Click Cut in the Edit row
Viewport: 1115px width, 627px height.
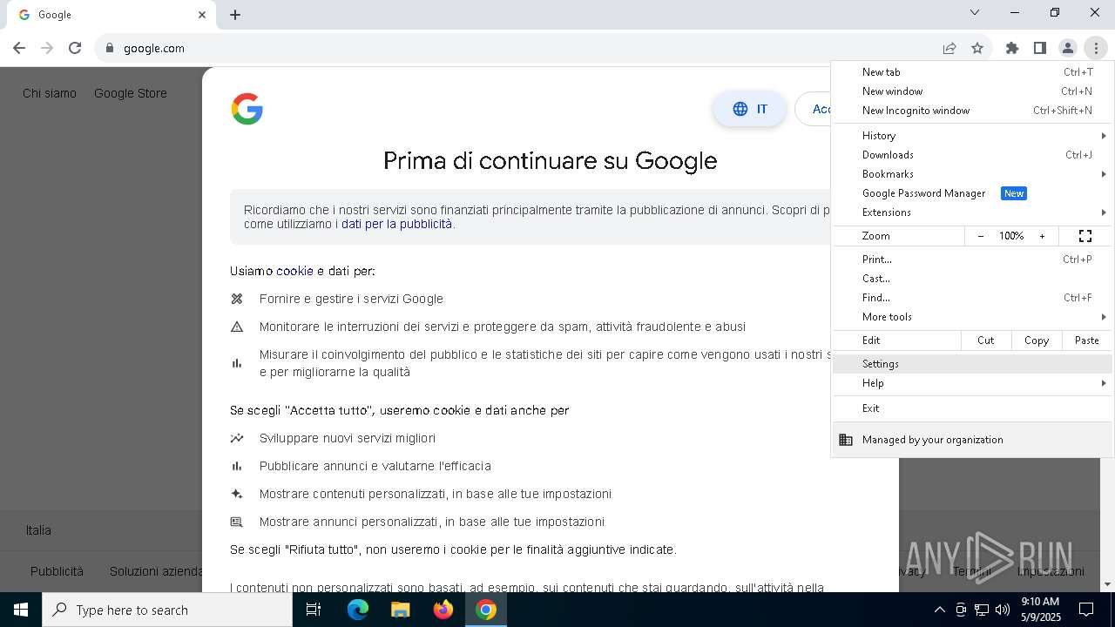[x=986, y=340]
